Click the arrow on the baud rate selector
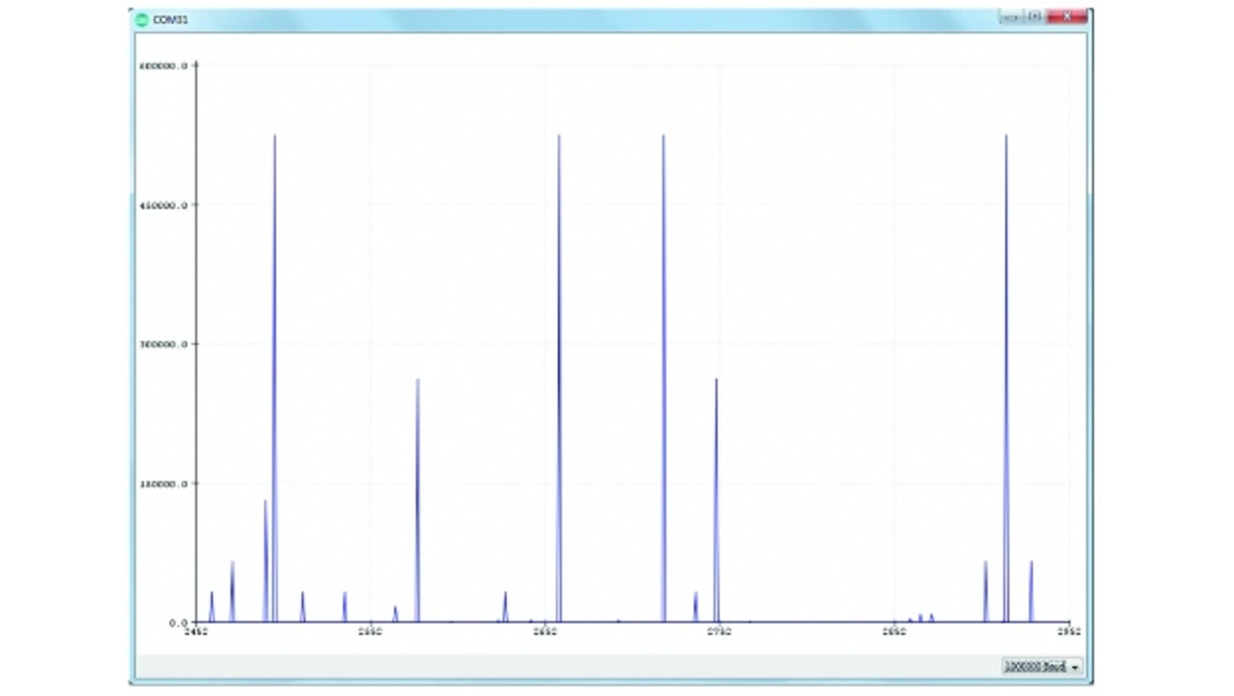Viewport: 1234px width, 696px height. pos(1075,667)
